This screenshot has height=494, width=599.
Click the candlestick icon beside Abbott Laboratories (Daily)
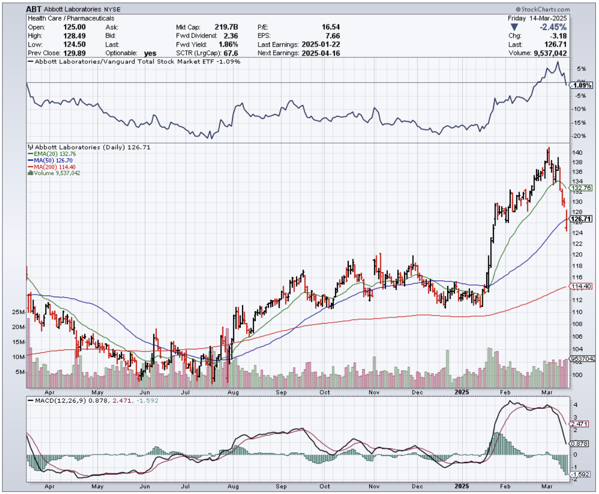29,147
